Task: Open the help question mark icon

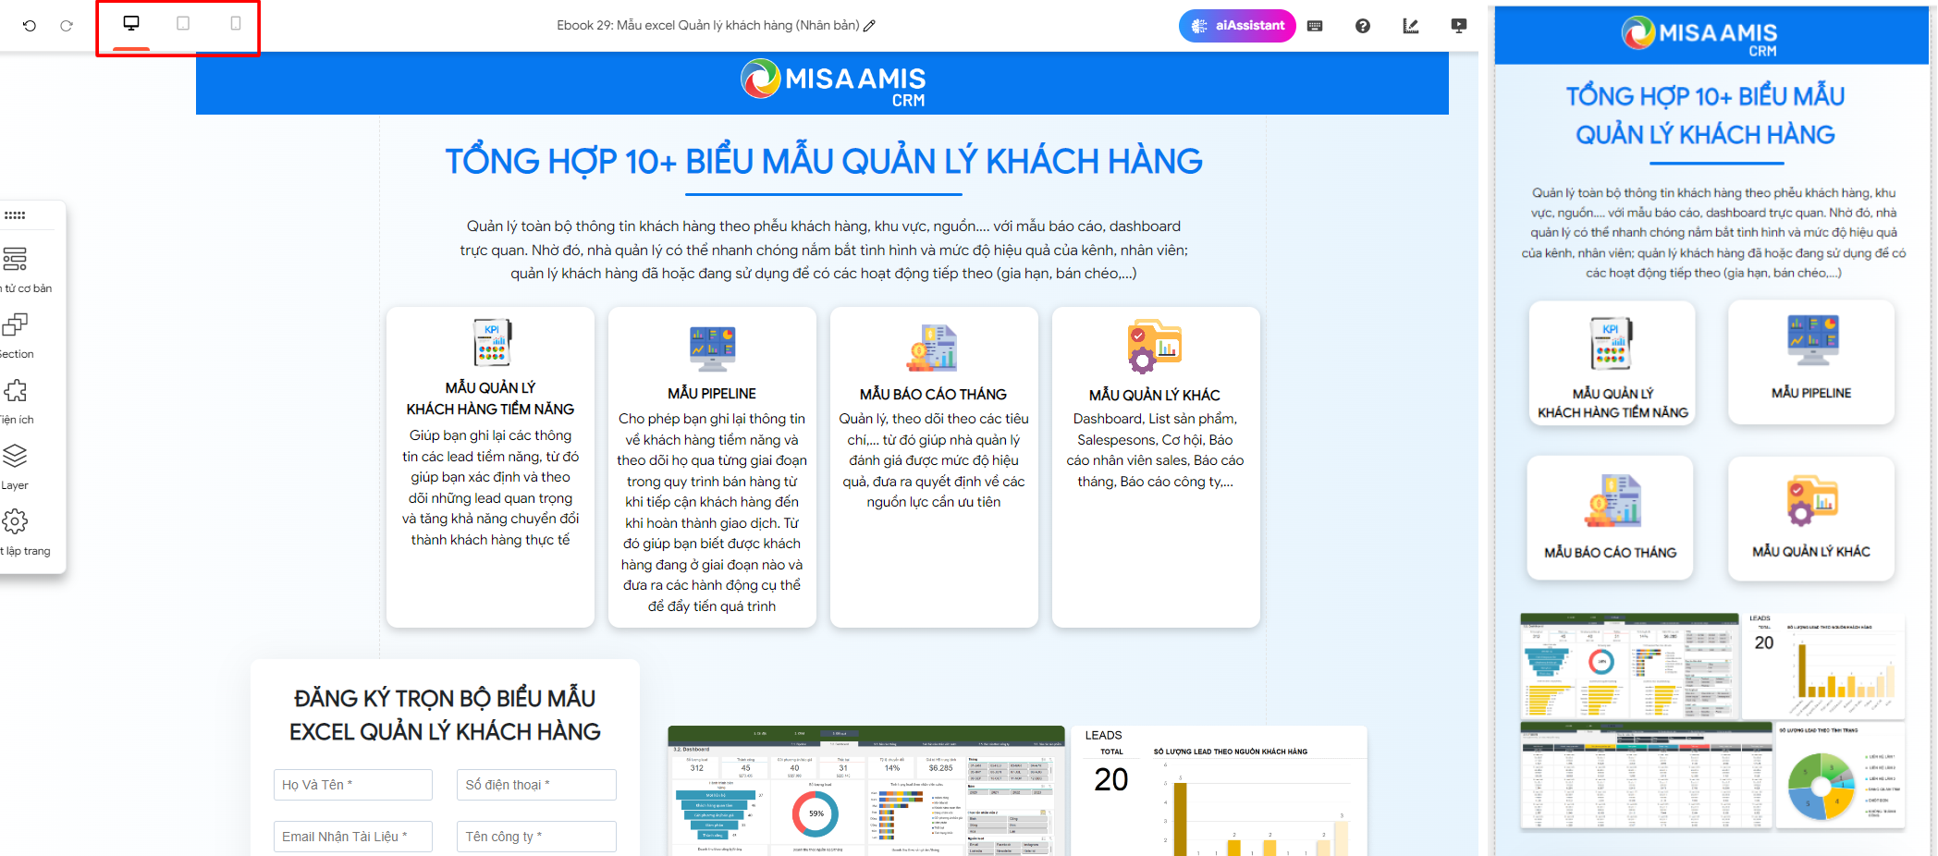Action: click(x=1363, y=26)
